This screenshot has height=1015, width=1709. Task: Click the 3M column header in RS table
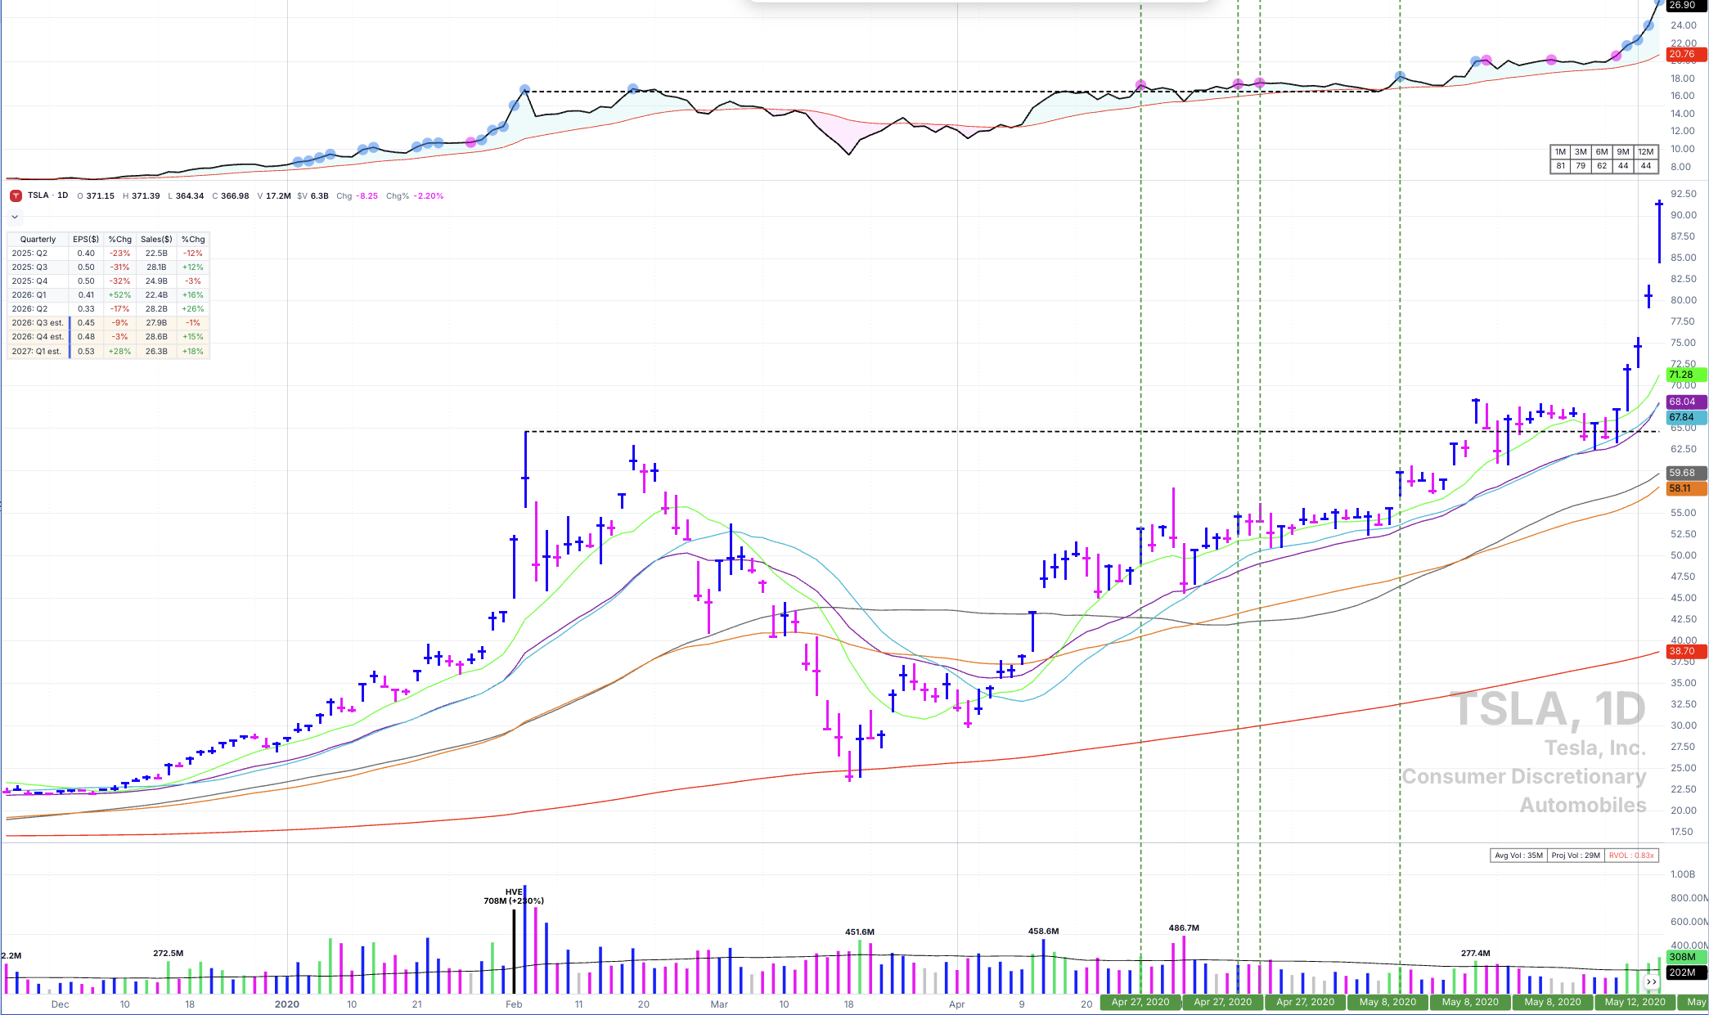(x=1581, y=152)
